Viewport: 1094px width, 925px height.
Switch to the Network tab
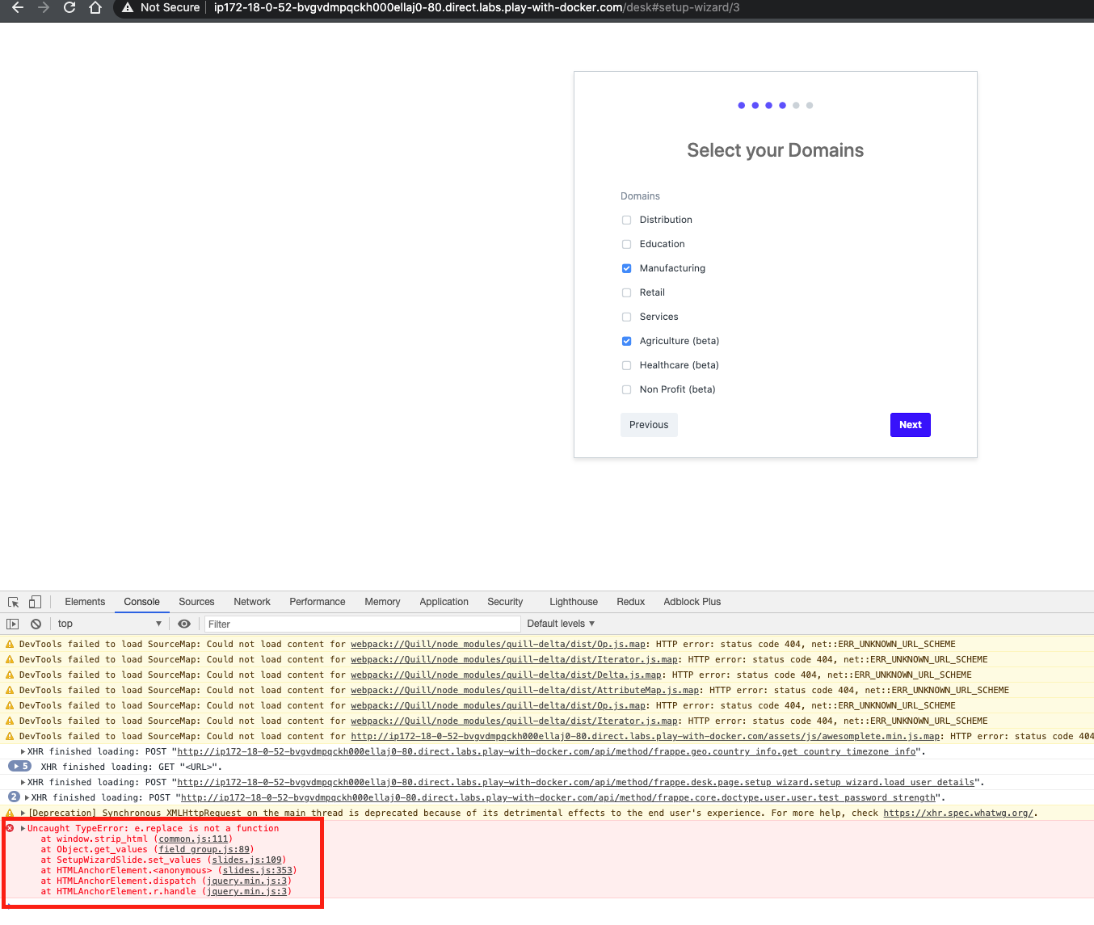pyautogui.click(x=251, y=601)
